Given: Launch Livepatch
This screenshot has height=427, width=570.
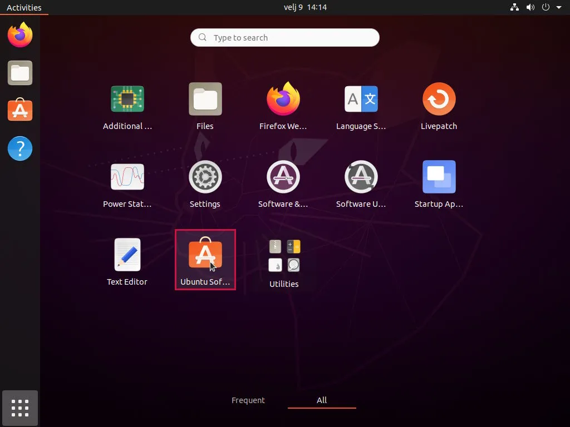Looking at the screenshot, I should tap(439, 99).
